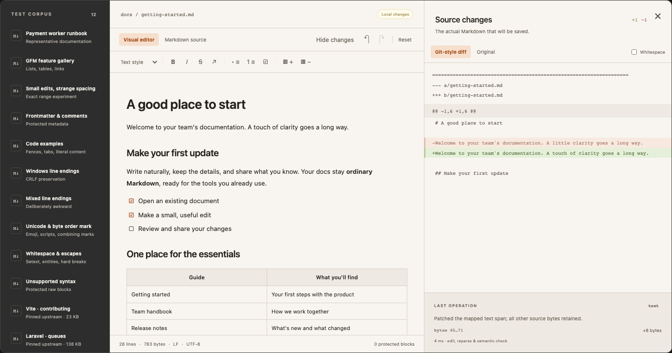The image size is (672, 353).
Task: Insert a bulleted list
Action: tap(235, 62)
